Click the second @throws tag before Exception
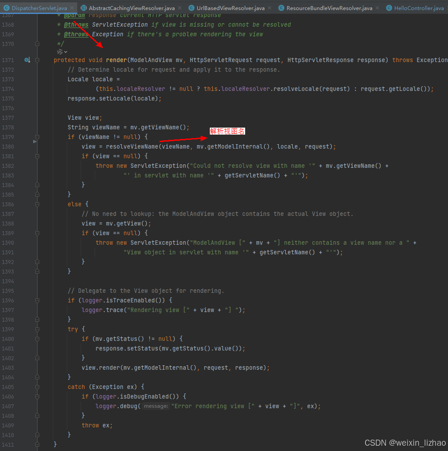 76,34
